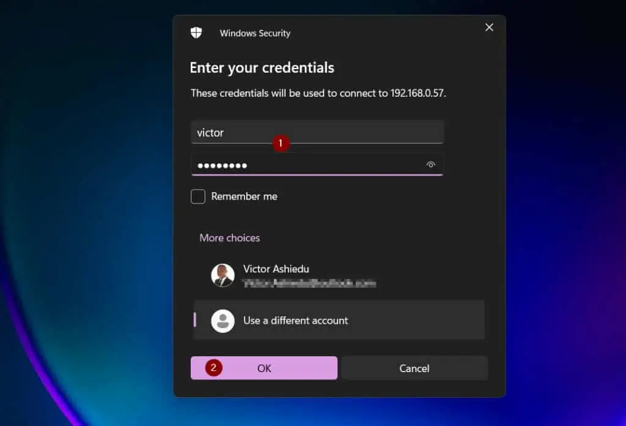Click the More choices link
Image resolution: width=626 pixels, height=426 pixels.
click(230, 237)
